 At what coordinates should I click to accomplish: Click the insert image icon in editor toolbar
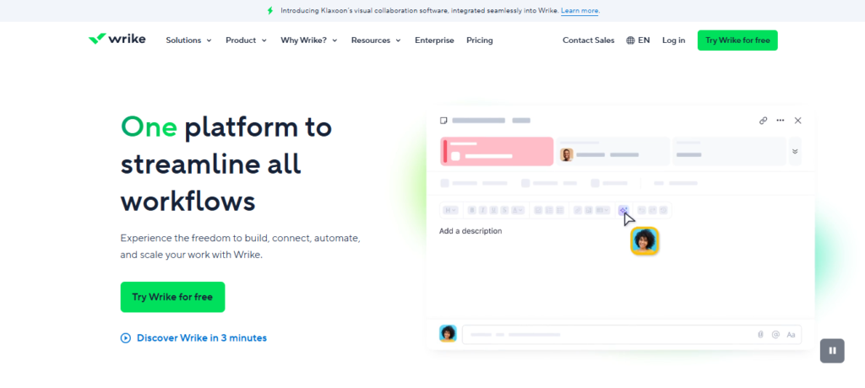click(x=589, y=210)
